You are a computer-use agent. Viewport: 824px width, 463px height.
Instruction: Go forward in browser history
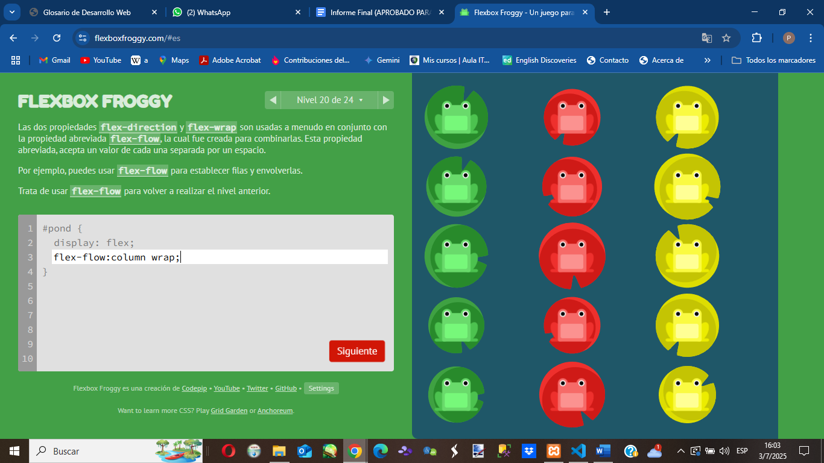[x=35, y=38]
